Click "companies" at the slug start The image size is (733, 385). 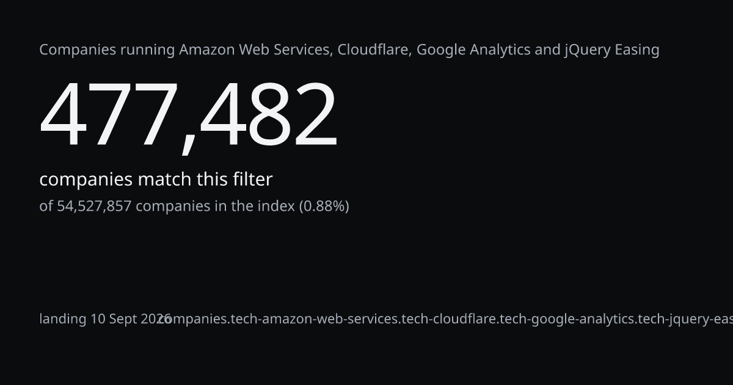[192, 319]
